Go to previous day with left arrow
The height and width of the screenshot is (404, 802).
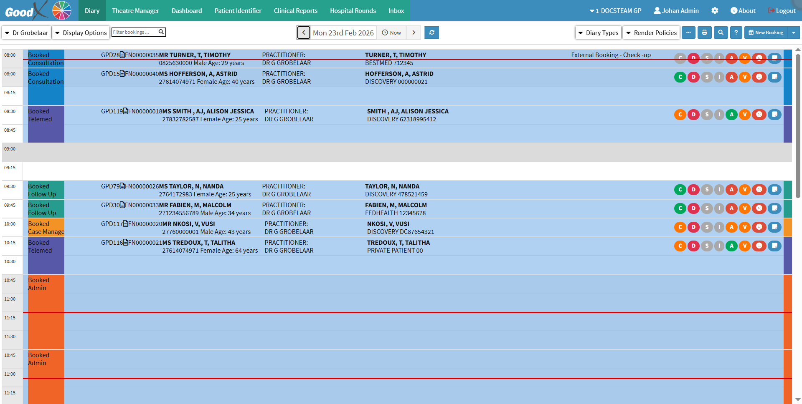coord(304,33)
